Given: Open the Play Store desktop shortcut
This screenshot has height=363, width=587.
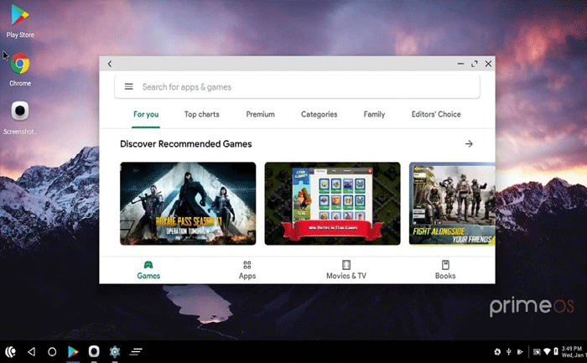Looking at the screenshot, I should pos(20,21).
